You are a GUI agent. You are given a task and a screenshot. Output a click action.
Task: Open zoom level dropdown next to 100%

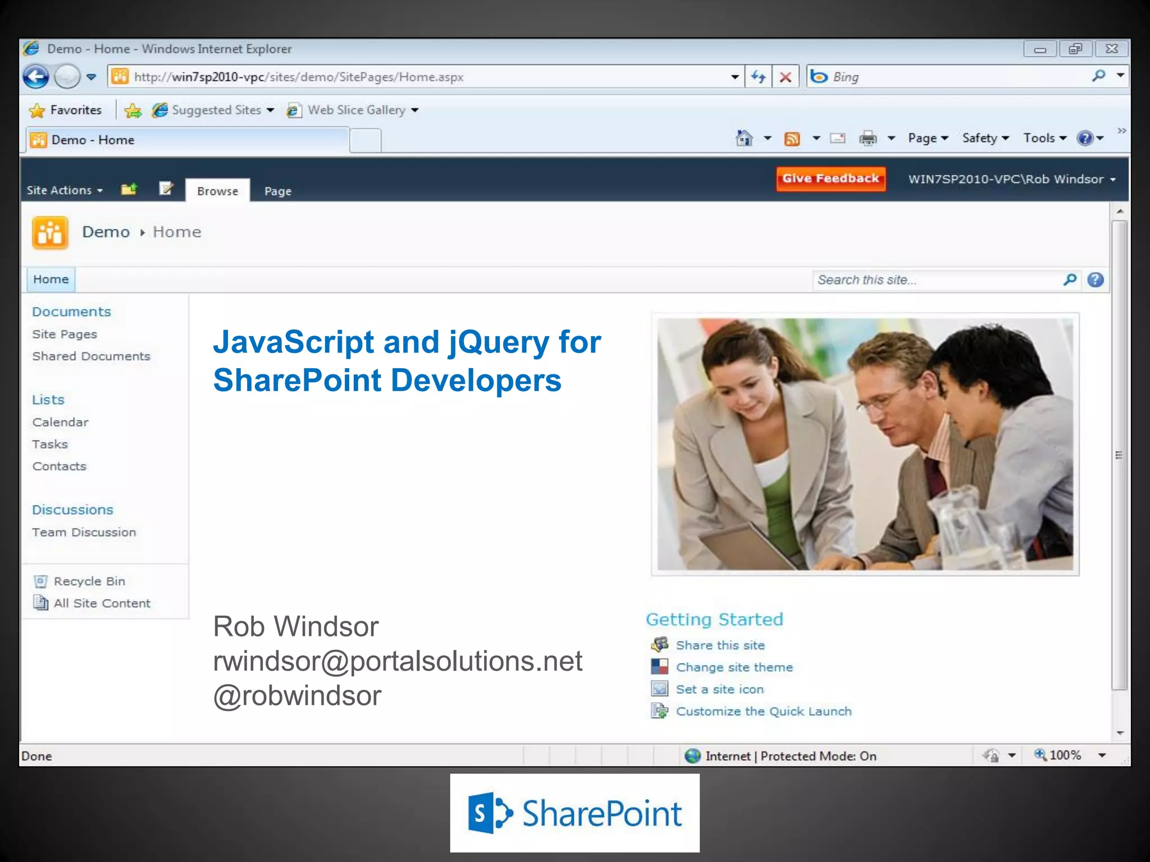[1102, 755]
